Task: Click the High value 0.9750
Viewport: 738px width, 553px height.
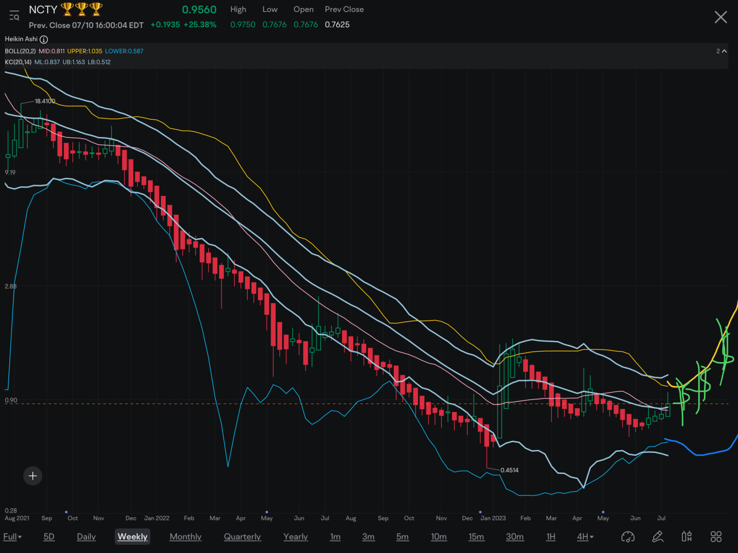Action: (x=243, y=25)
